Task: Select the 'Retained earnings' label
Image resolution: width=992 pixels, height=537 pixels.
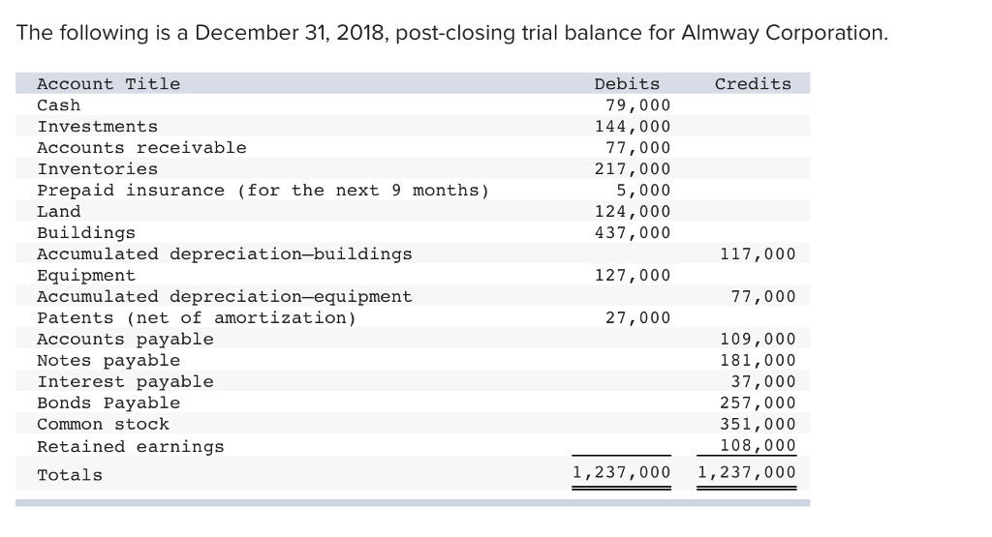Action: [x=131, y=447]
